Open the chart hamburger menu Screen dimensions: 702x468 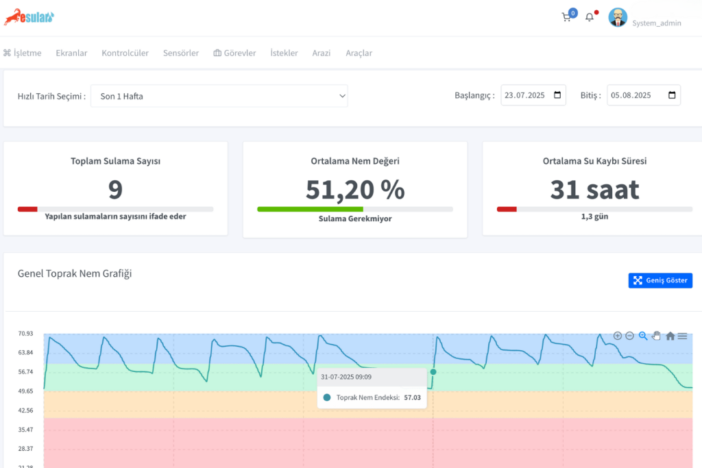(683, 336)
